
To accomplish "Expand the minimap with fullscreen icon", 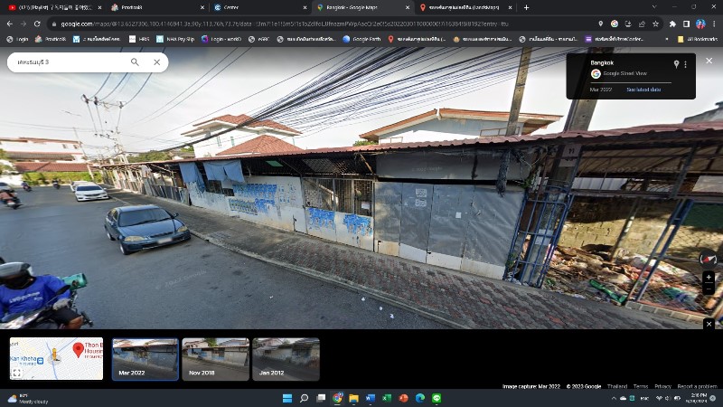I will point(16,373).
